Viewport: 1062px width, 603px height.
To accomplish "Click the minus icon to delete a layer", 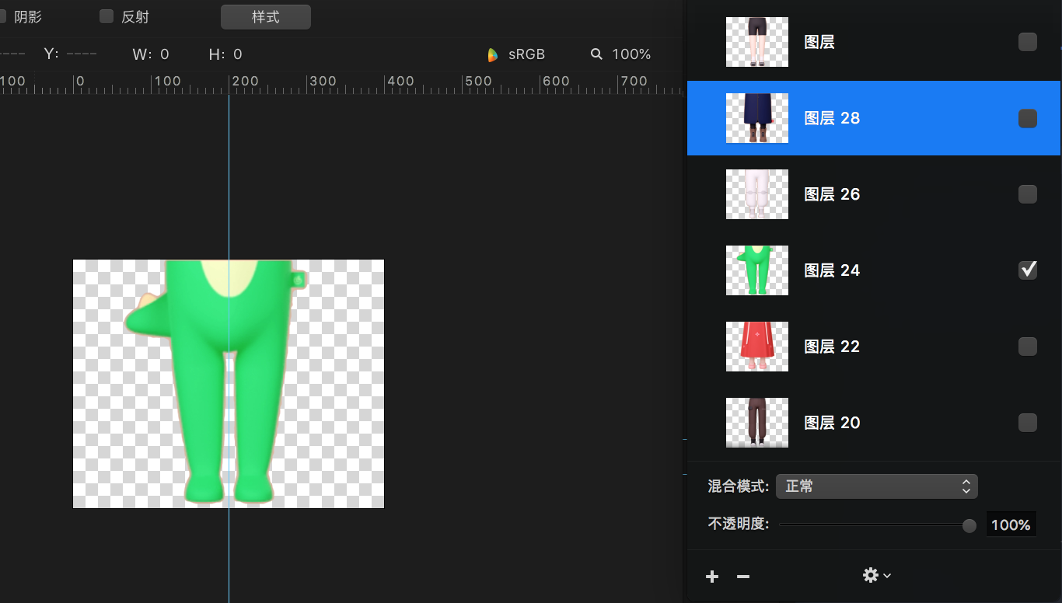I will tap(742, 577).
